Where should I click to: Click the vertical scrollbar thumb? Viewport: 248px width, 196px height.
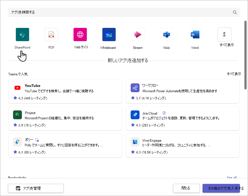pos(246,55)
